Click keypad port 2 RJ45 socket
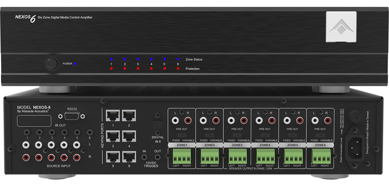The height and width of the screenshot is (186, 389). pyautogui.click(x=129, y=116)
